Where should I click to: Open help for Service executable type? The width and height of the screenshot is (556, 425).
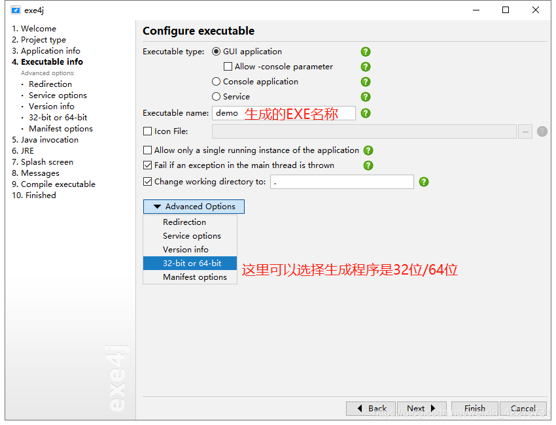[x=366, y=97]
